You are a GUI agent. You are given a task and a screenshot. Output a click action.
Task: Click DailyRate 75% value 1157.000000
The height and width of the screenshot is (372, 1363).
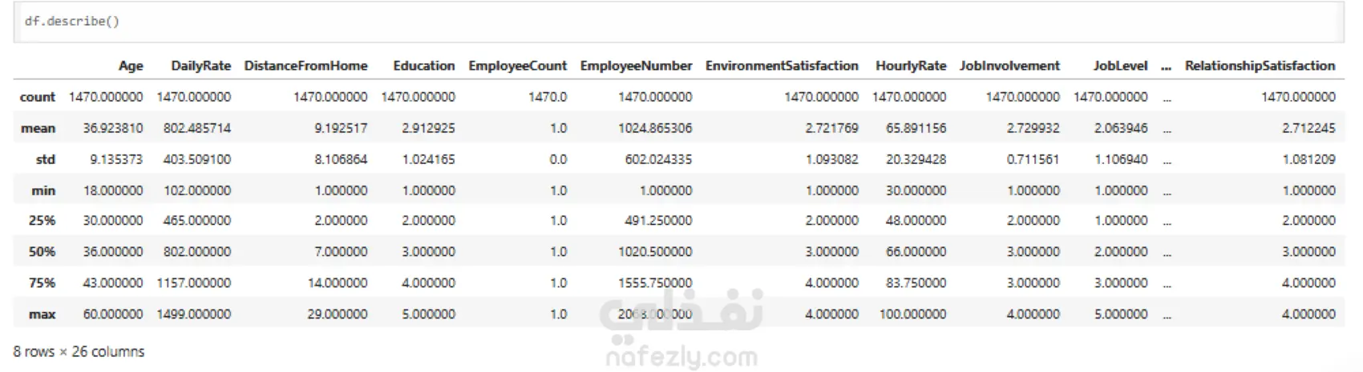(x=194, y=283)
